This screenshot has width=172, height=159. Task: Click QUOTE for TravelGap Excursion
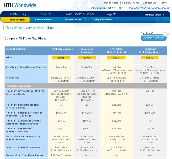coord(87,58)
